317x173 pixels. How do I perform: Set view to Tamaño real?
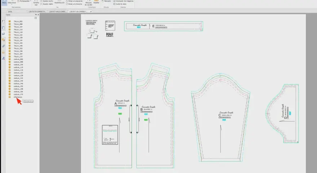(36, 3)
